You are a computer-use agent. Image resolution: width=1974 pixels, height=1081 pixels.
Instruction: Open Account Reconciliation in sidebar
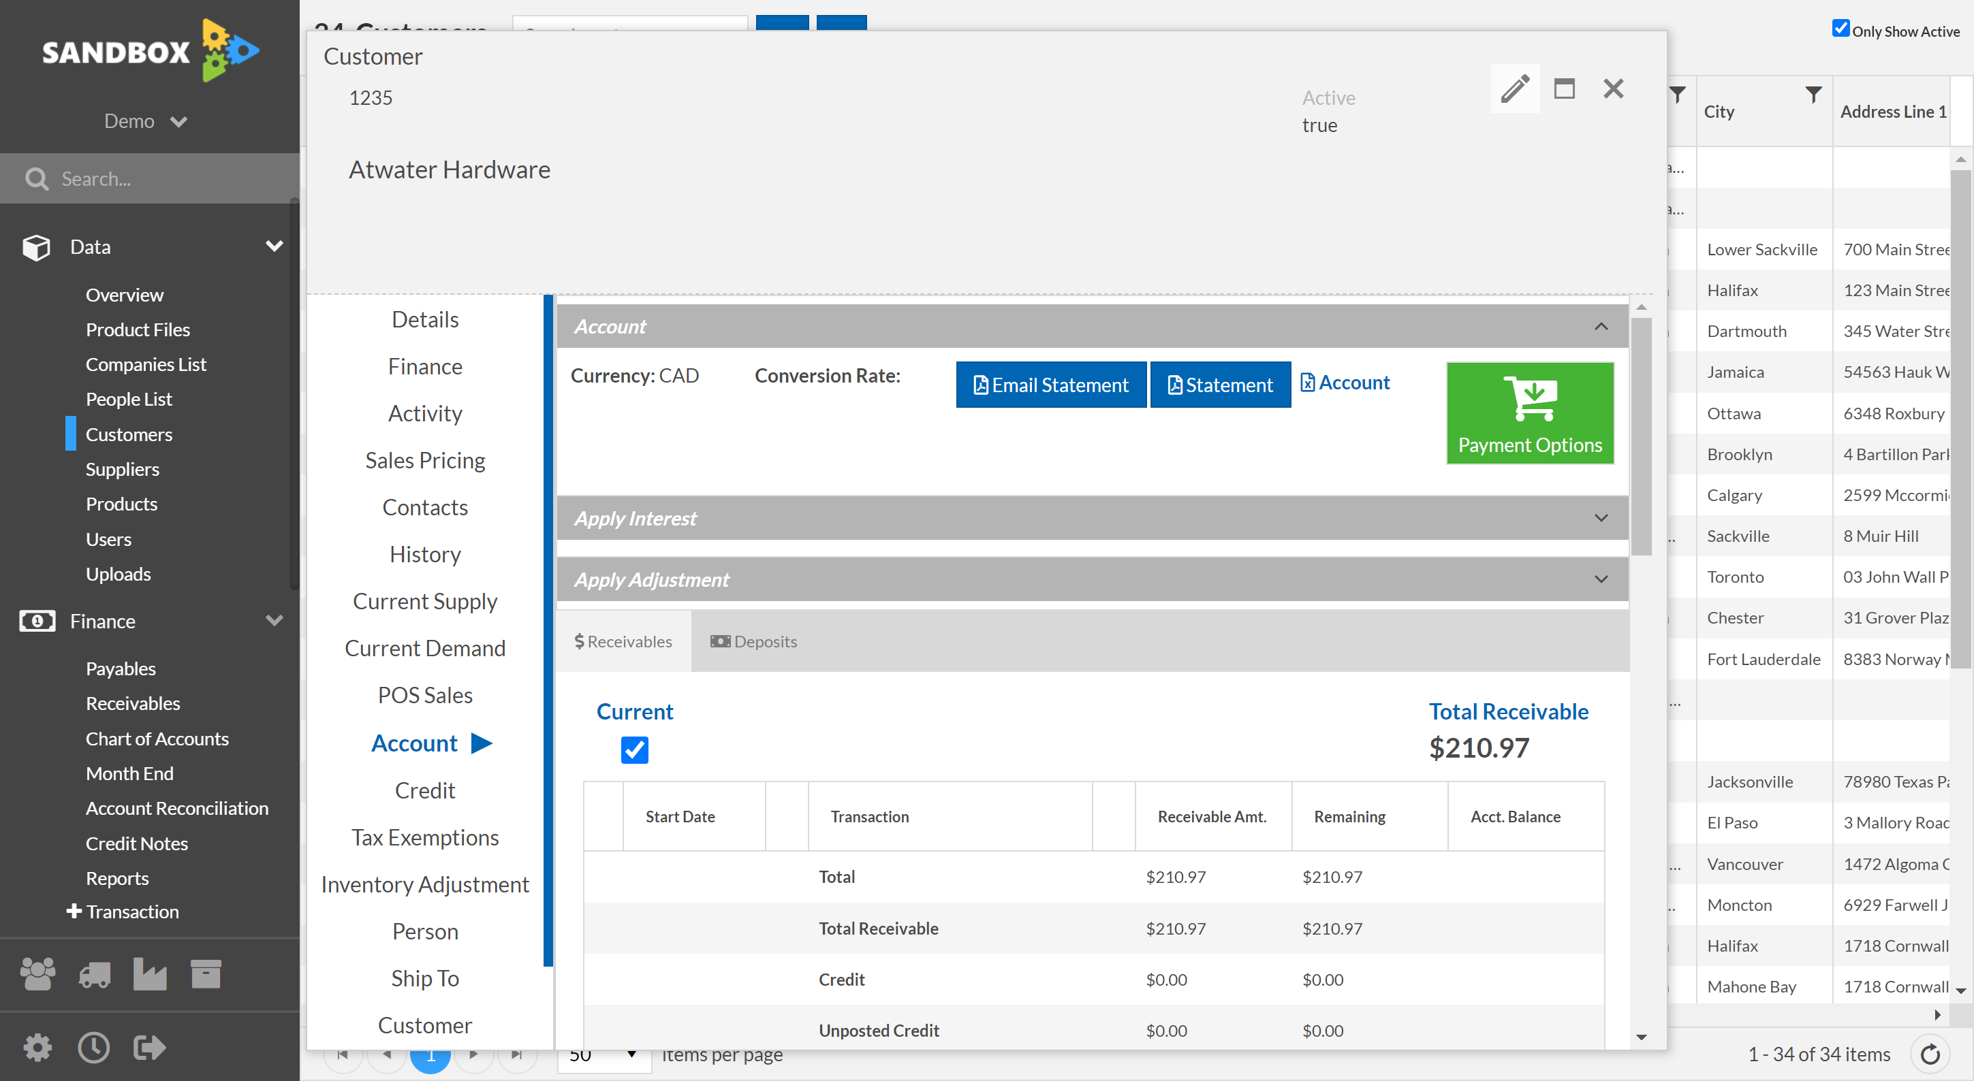click(x=177, y=809)
